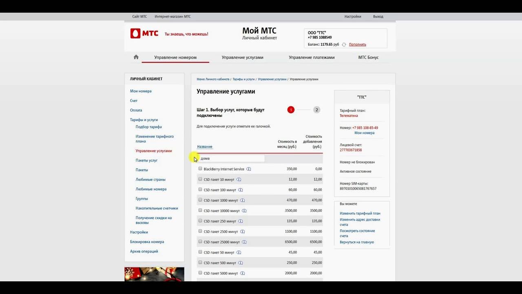Click Посмотреть состояние счета link
522x294 pixels.
point(357,234)
